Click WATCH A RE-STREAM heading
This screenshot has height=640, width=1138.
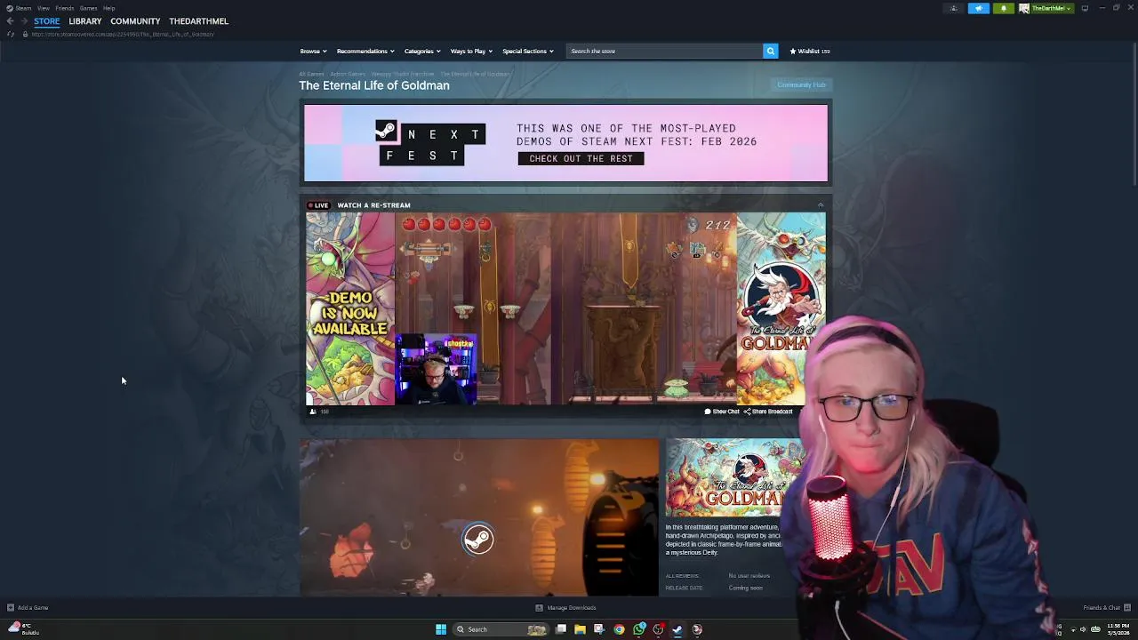point(373,205)
